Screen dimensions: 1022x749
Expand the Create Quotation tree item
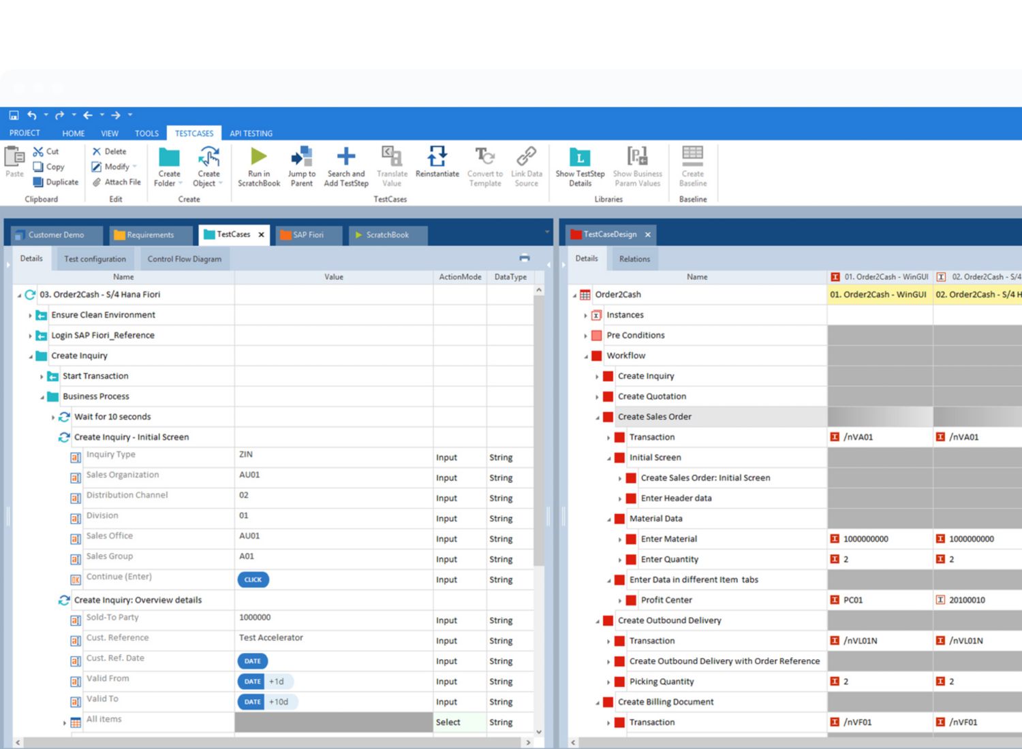pos(597,397)
